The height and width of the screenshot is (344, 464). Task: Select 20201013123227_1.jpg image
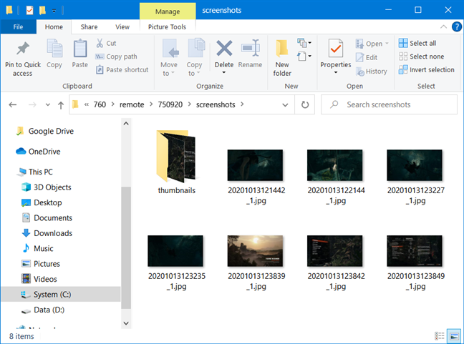415,177
